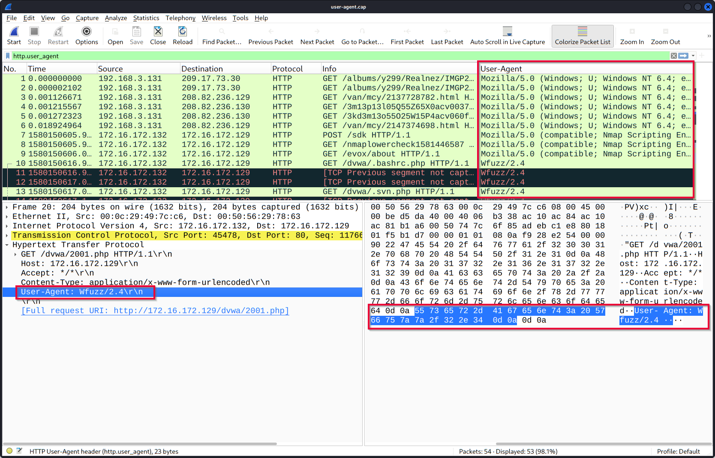The height and width of the screenshot is (458, 715).
Task: Open the display filter history dropdown
Action: coord(693,56)
